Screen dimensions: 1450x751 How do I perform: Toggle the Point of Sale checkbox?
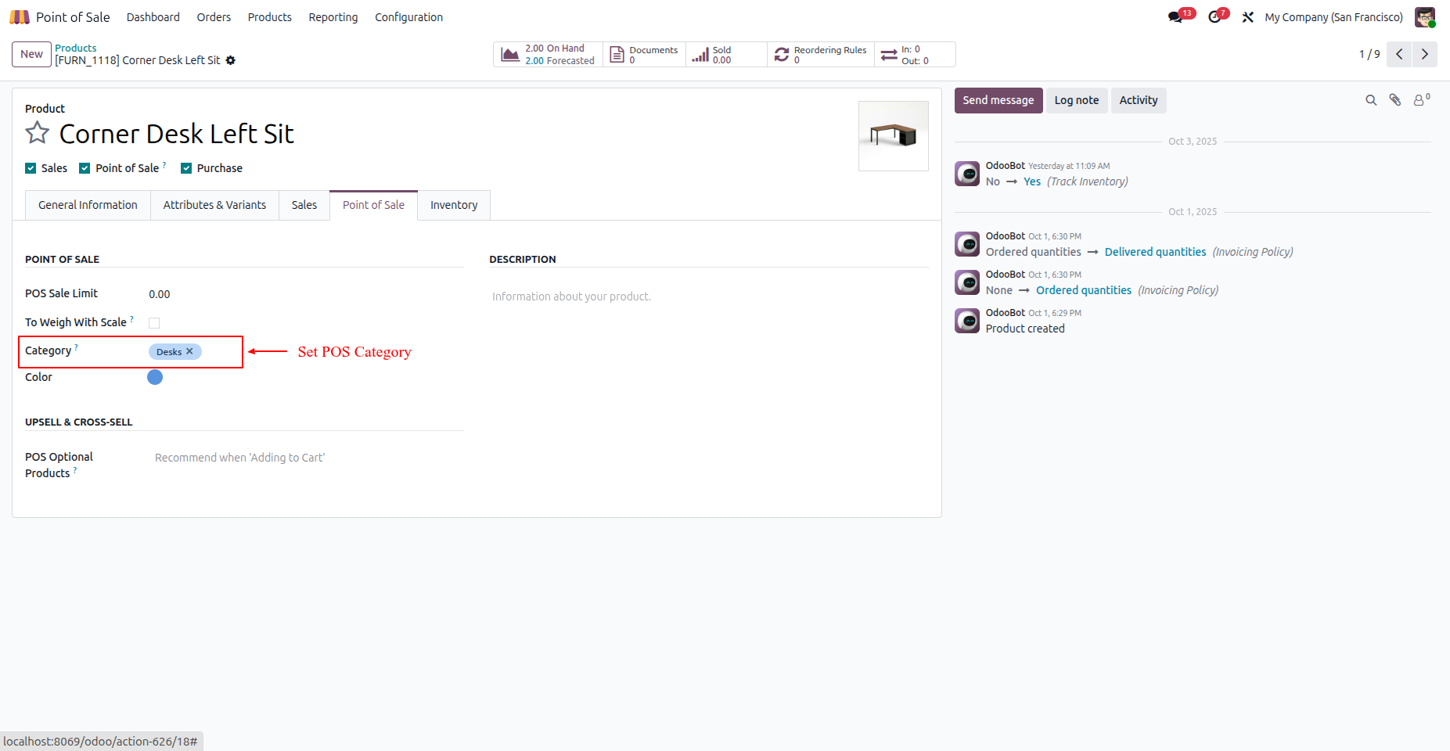pos(85,168)
